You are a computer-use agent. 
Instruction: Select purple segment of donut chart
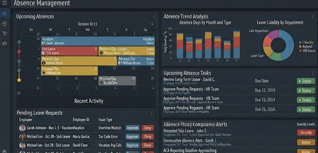(273, 34)
